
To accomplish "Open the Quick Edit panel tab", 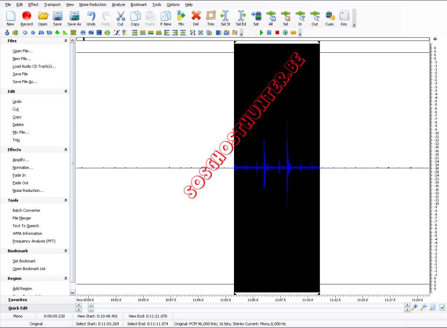I will tap(18, 308).
